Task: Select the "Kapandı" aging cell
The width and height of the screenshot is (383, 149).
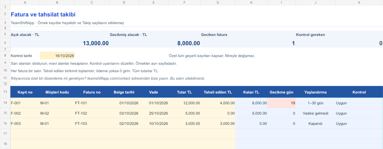Action: tap(315, 124)
